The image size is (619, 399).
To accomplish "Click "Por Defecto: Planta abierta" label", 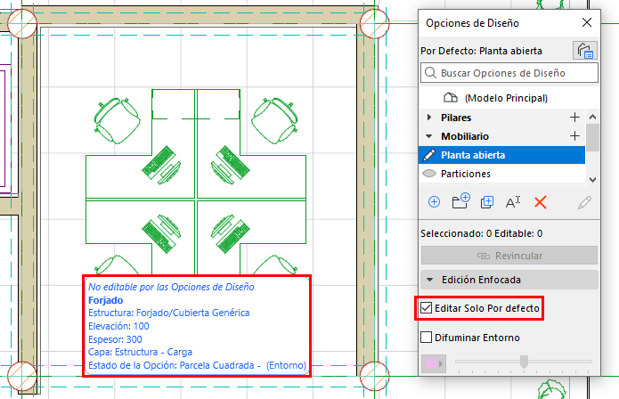I will [x=481, y=51].
